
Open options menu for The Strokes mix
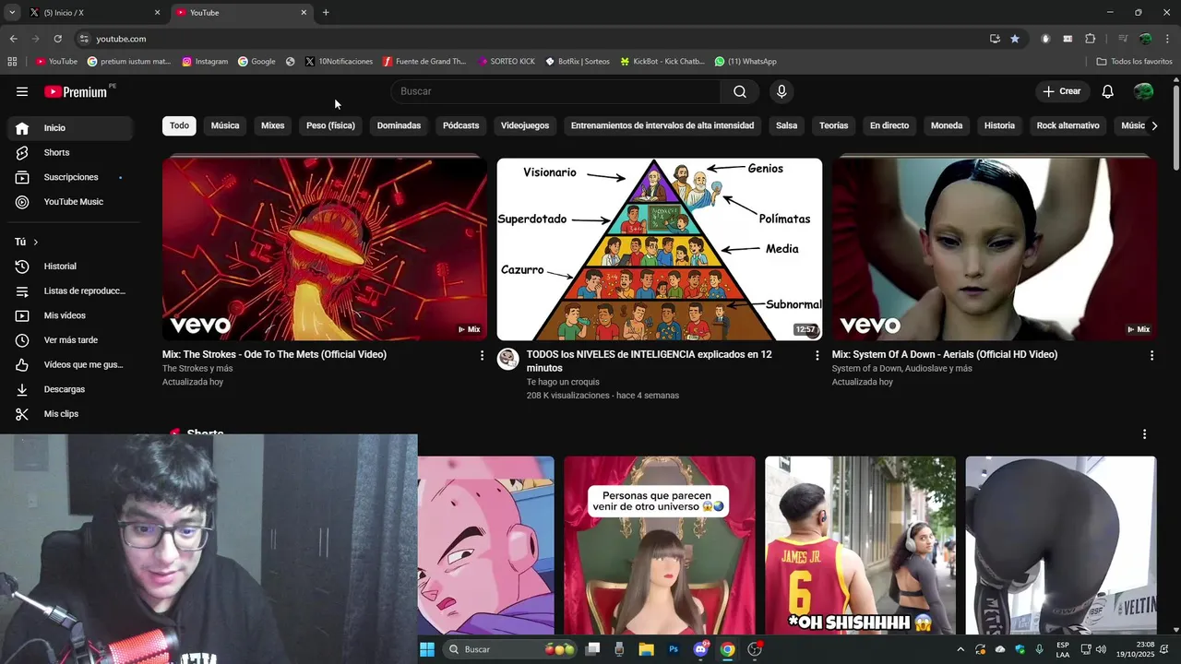pos(482,355)
